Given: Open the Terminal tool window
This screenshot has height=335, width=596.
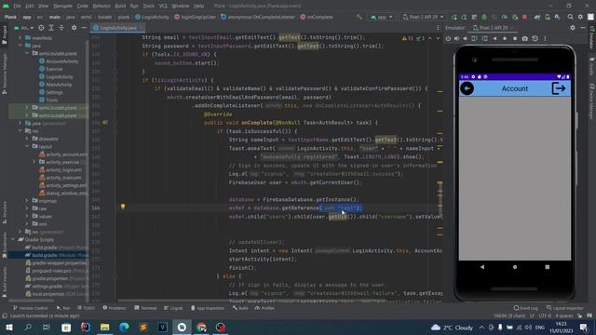Looking at the screenshot, I should coord(145,308).
